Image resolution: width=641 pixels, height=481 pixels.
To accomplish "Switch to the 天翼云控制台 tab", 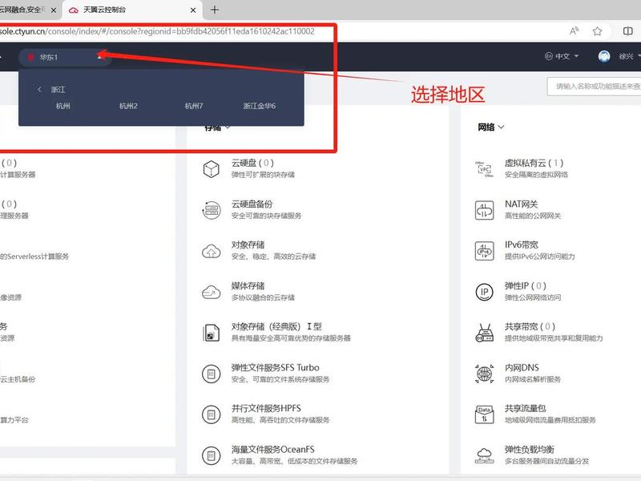I will pos(131,10).
